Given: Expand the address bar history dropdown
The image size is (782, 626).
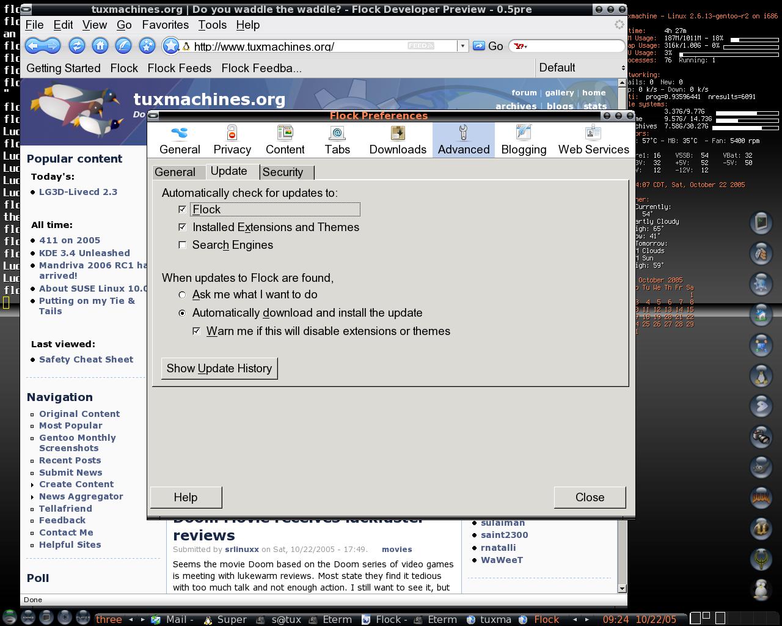Looking at the screenshot, I should pyautogui.click(x=462, y=46).
